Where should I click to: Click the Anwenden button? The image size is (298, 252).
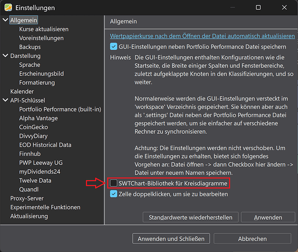pos(268,217)
